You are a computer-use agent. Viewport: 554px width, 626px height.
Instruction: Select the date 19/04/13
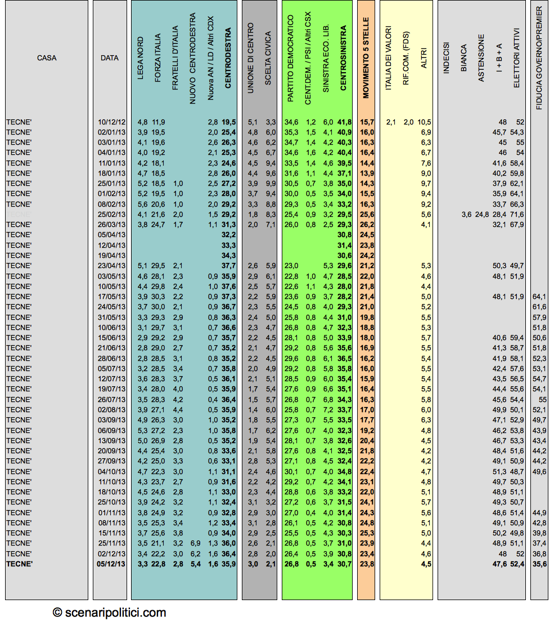[x=112, y=256]
